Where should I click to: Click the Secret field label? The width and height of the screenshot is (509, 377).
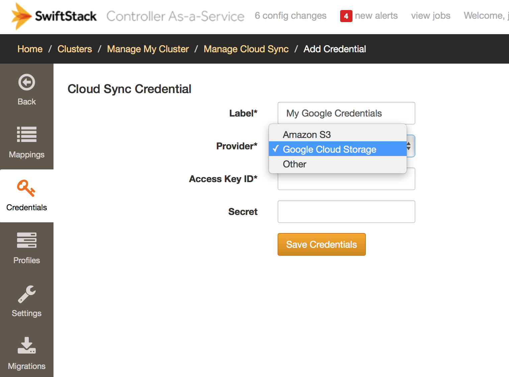coord(243,212)
